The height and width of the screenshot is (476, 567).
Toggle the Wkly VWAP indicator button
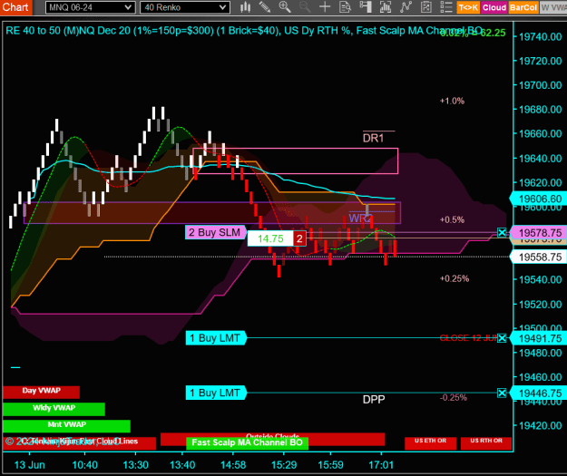point(54,409)
